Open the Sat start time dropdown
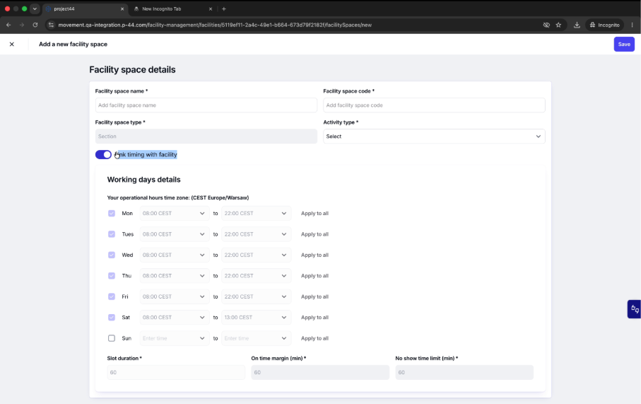 pyautogui.click(x=175, y=317)
